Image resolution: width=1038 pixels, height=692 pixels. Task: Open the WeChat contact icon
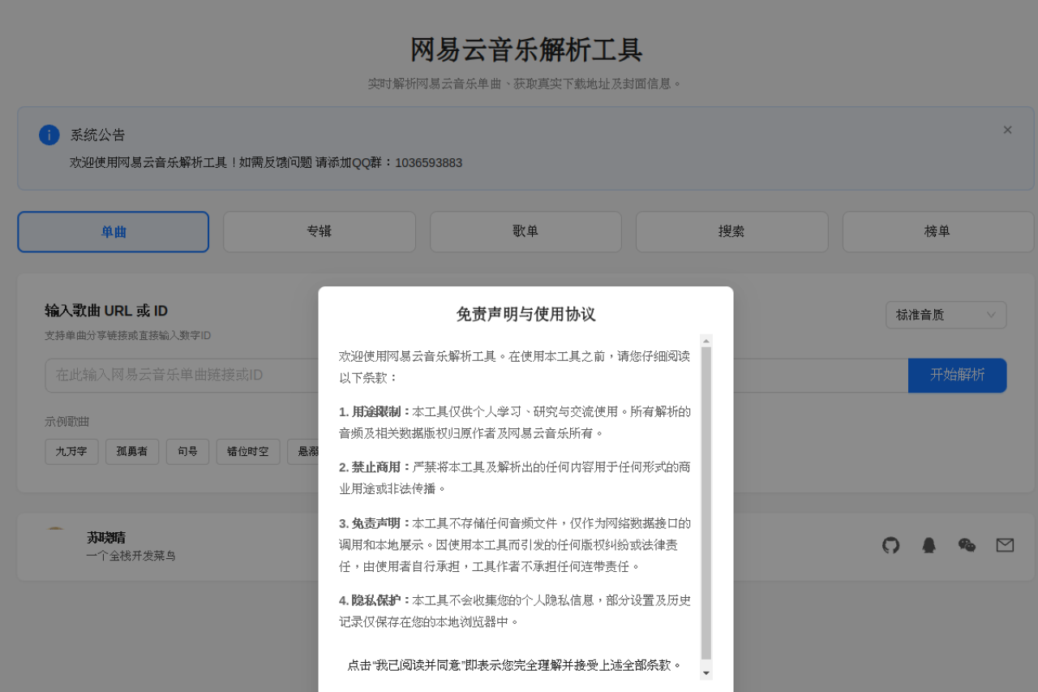[x=967, y=545]
